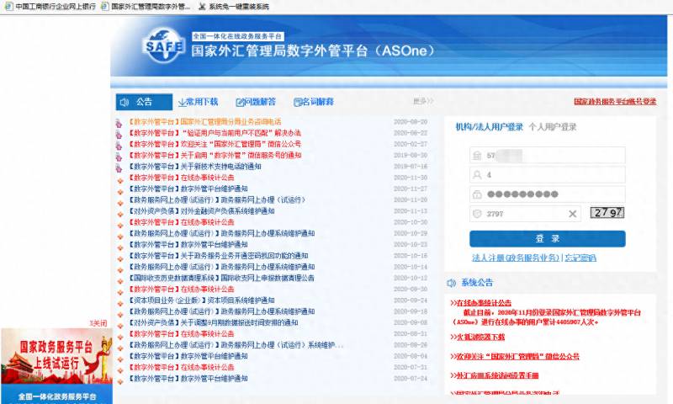Image resolution: width=673 pixels, height=404 pixels.
Task: Click the user icon in username field
Action: pos(477,175)
